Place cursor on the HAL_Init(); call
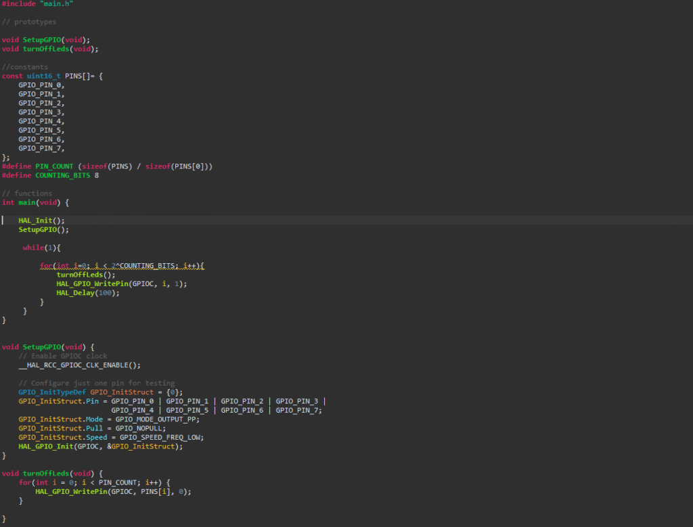693x527 pixels. point(41,221)
